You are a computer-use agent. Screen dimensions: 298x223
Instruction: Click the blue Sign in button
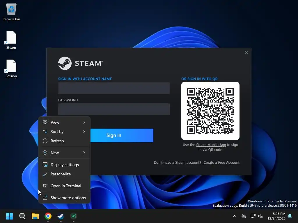click(x=122, y=135)
